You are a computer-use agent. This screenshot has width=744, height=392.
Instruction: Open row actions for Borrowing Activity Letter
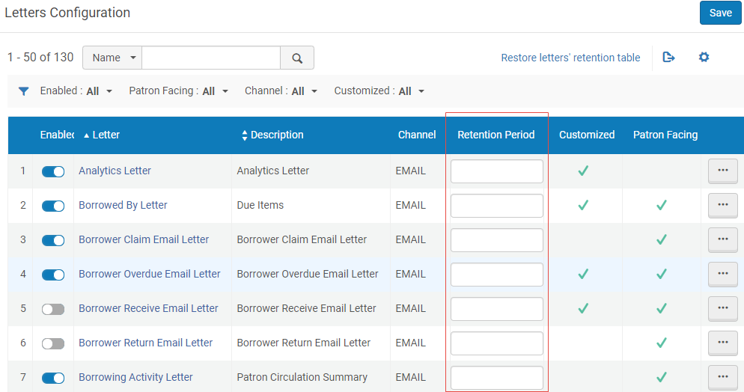[722, 377]
